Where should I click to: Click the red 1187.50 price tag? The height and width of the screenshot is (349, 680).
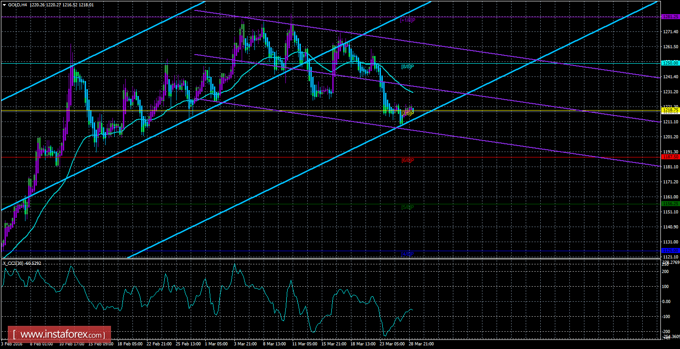[x=670, y=157]
